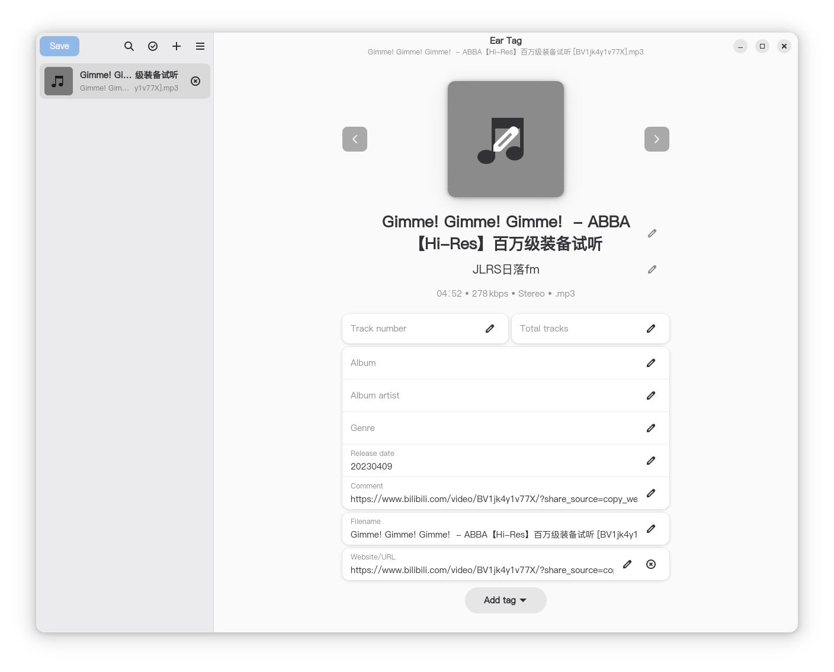Edit the Filename field pencil icon

tap(651, 529)
